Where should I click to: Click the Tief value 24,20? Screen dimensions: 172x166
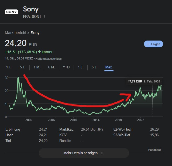pos(43,141)
